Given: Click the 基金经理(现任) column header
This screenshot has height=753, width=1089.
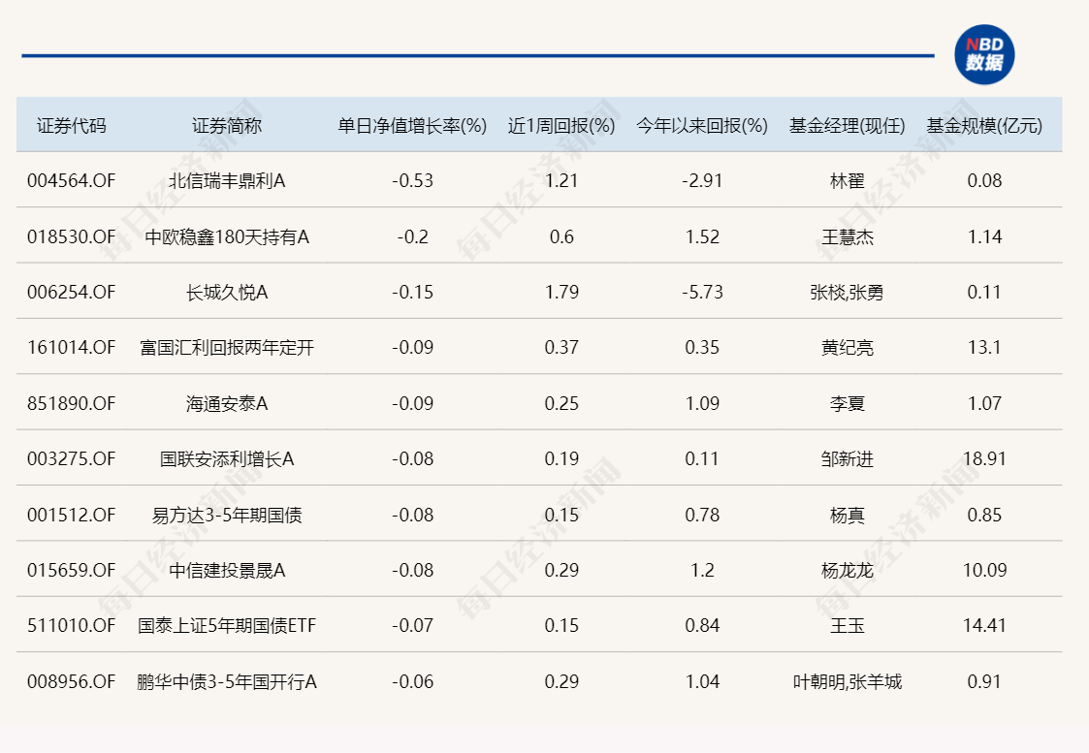Looking at the screenshot, I should coord(848,126).
